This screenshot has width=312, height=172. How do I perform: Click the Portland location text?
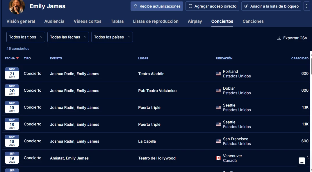click(x=230, y=71)
